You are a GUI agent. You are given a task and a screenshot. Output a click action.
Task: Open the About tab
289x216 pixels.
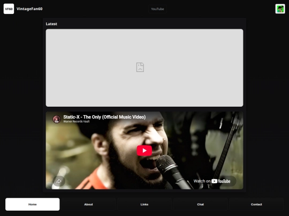click(x=88, y=204)
